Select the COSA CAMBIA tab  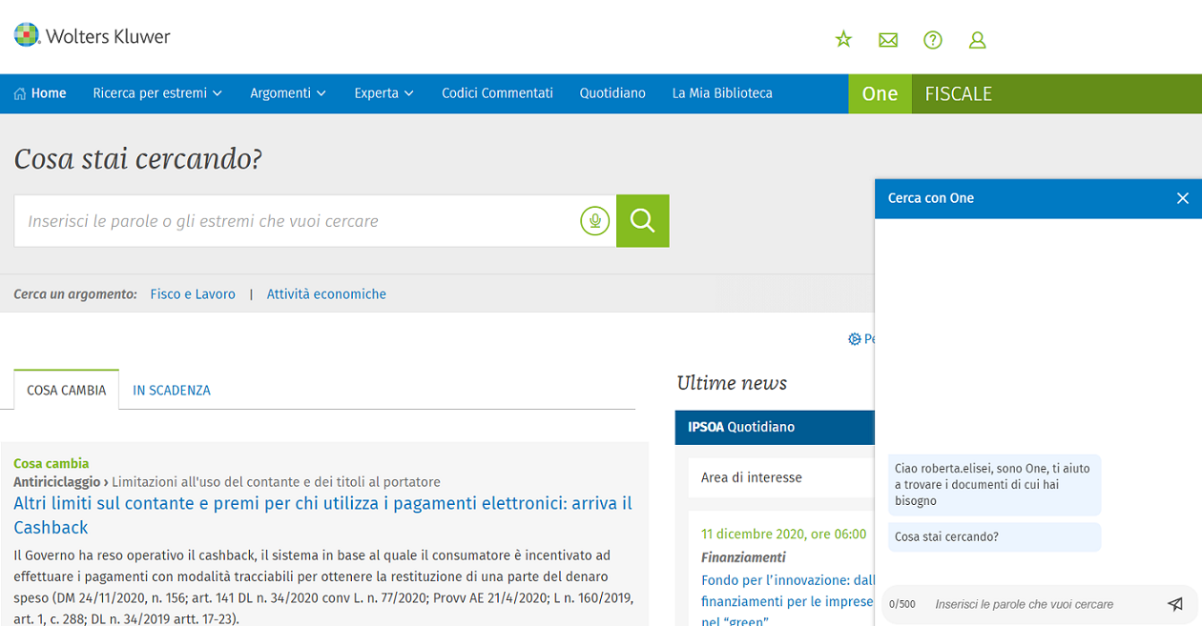[66, 391]
